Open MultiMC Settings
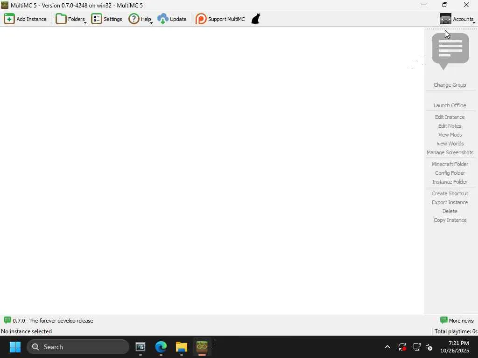The height and width of the screenshot is (358, 478). 107,19
